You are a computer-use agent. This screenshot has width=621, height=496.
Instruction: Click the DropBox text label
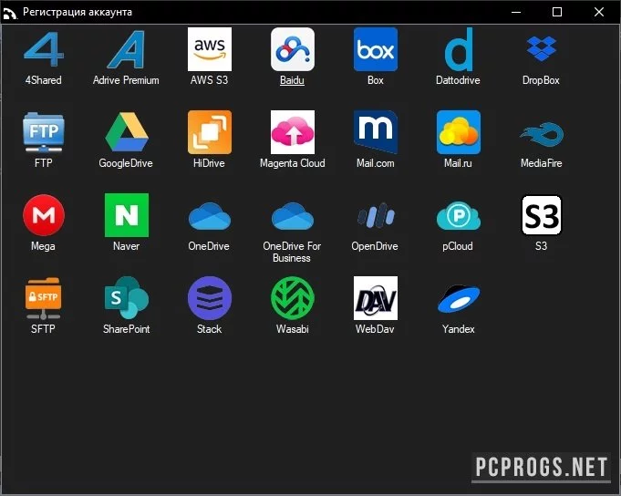(541, 80)
